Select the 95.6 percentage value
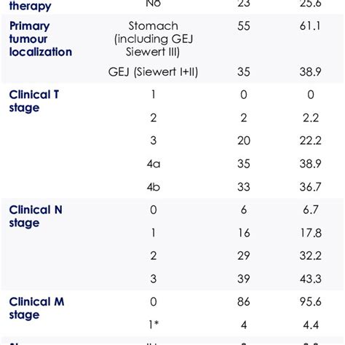This screenshot has width=345, height=345. pos(310,302)
